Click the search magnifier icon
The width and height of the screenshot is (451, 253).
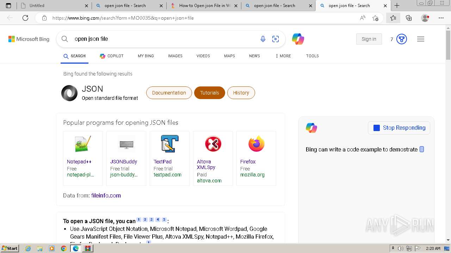64,39
